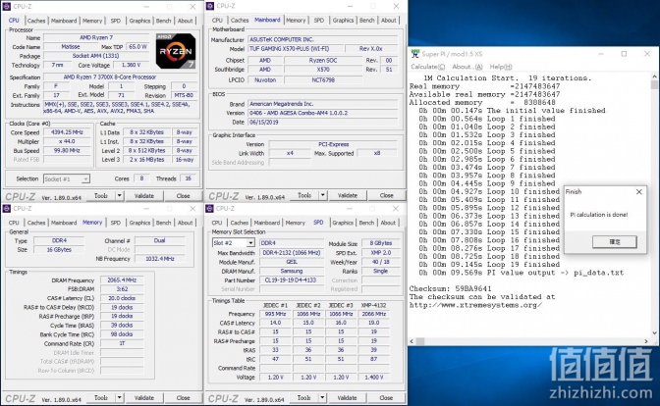
Task: Click CPU-Z app icon in Mainboard window title
Action: tap(210, 6)
